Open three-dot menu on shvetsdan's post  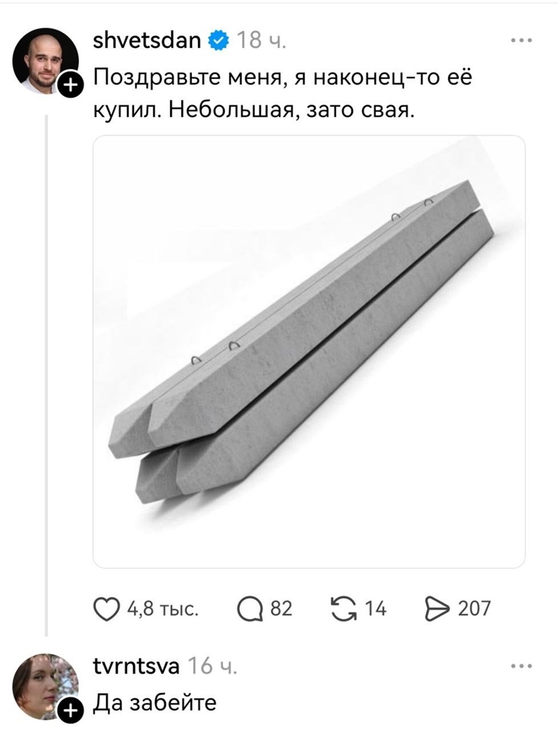click(x=521, y=40)
